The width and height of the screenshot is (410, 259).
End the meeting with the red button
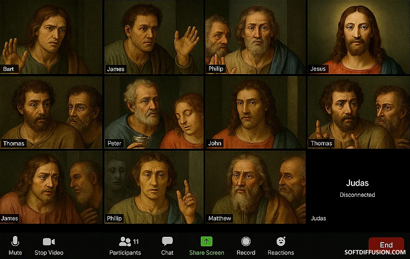tap(386, 245)
